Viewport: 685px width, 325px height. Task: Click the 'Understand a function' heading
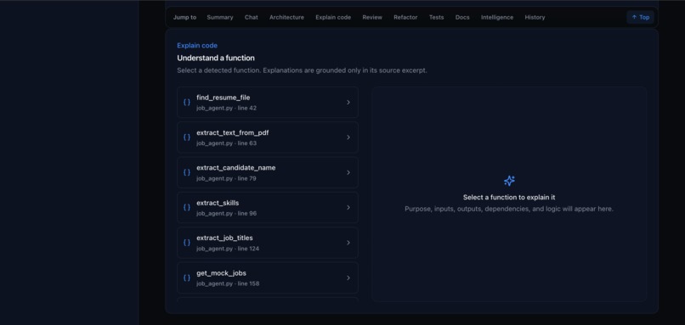click(x=216, y=58)
